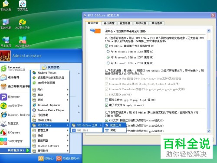Open 远程协助 from the programs list

[50, 115]
